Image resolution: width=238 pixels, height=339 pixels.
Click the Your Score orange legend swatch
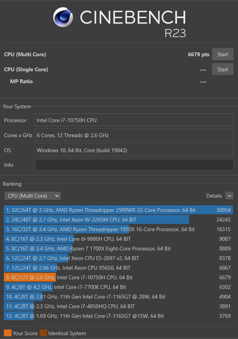pyautogui.click(x=8, y=333)
